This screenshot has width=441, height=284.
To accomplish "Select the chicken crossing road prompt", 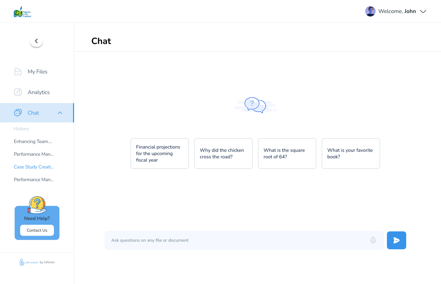I will pos(223,153).
